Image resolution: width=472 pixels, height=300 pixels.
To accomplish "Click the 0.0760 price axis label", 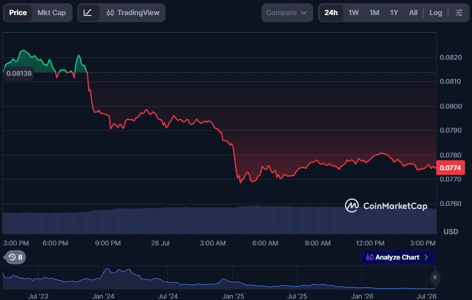I will tap(450, 204).
